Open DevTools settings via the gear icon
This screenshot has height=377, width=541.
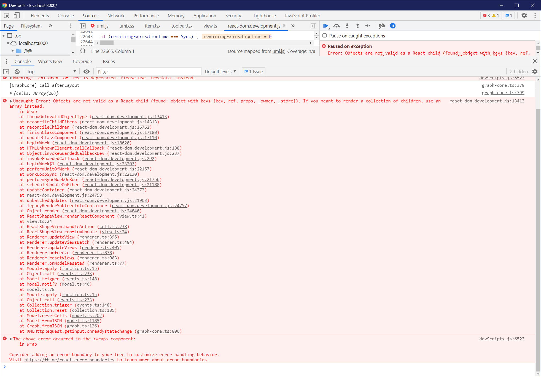pyautogui.click(x=524, y=15)
